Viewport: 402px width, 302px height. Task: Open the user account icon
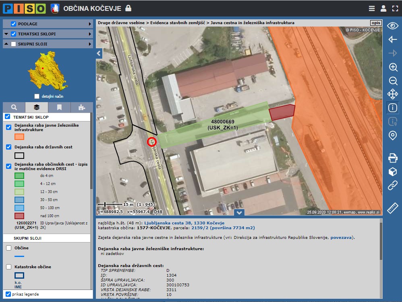pos(383,8)
